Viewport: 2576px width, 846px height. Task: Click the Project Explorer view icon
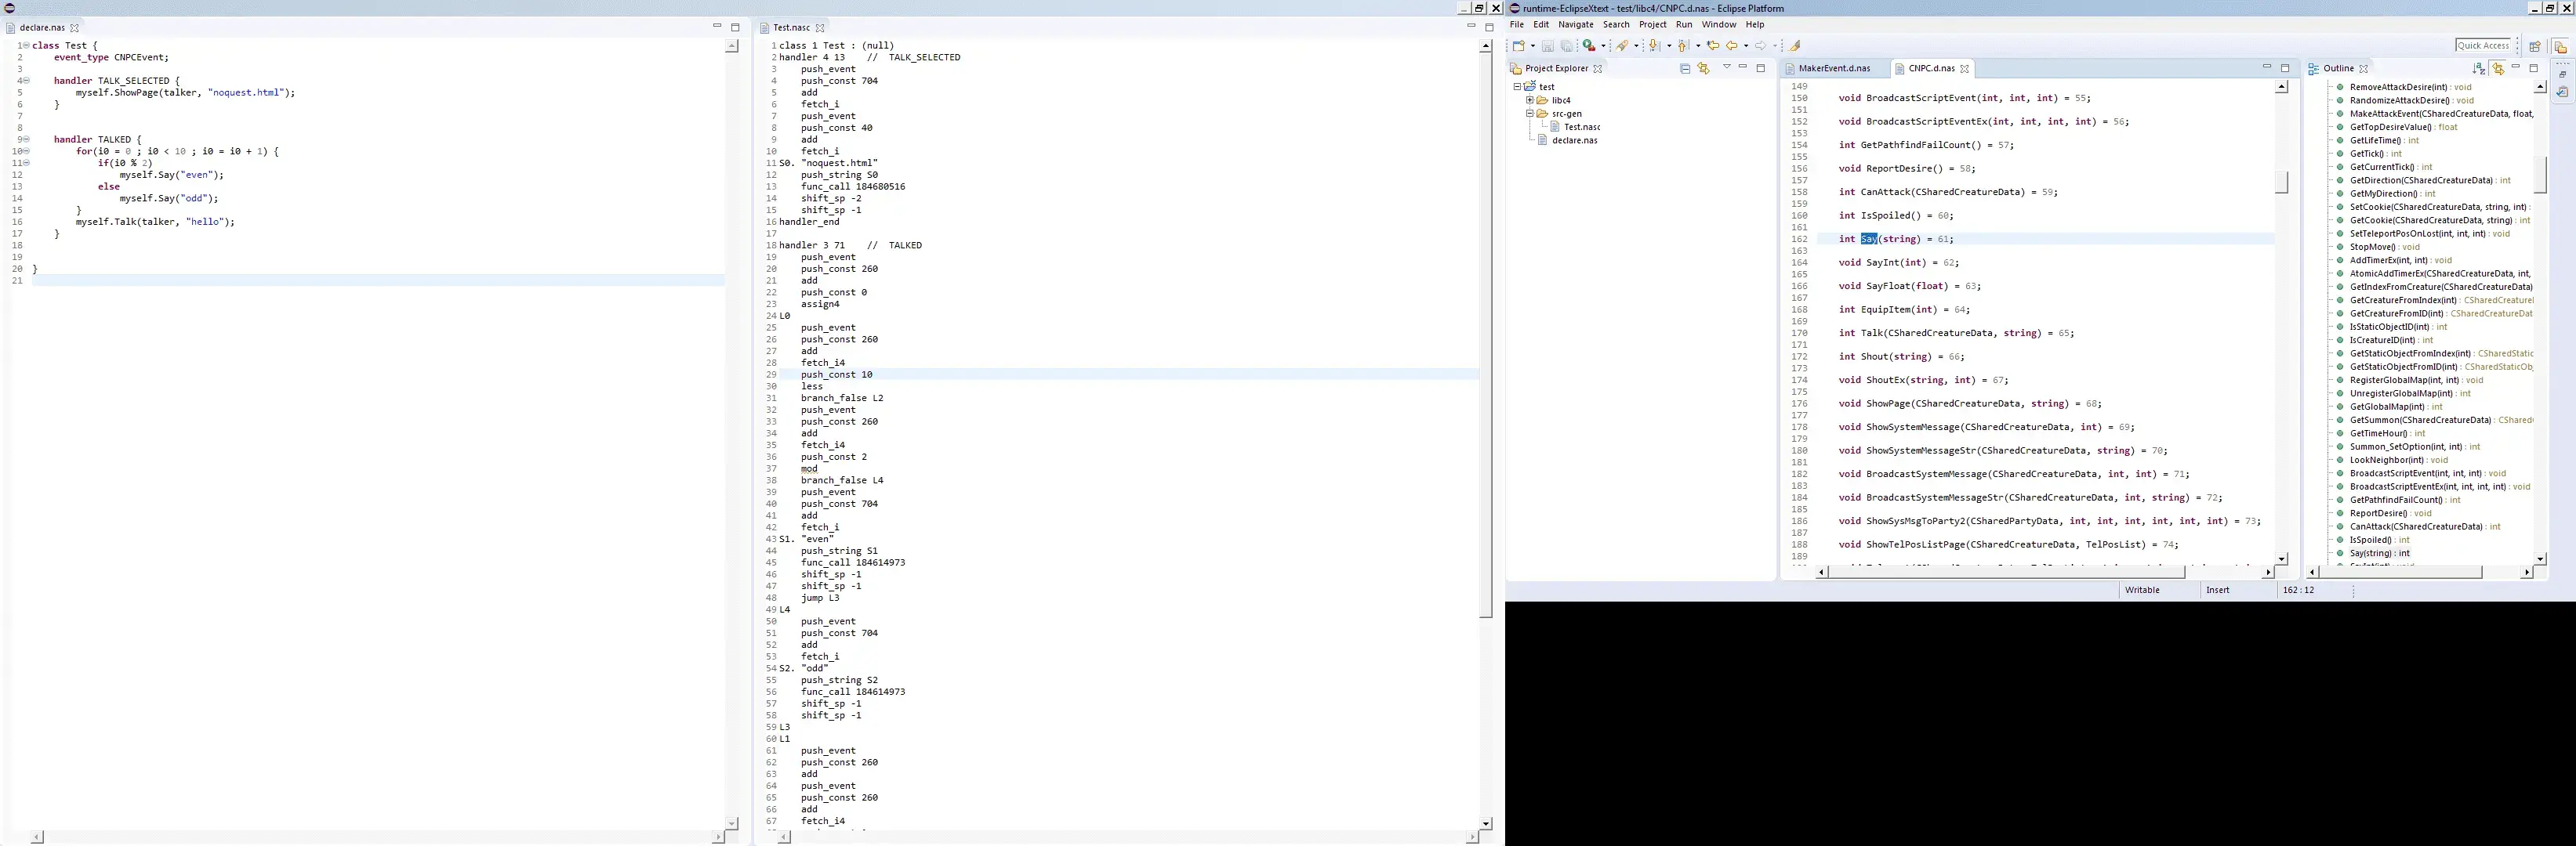1516,69
